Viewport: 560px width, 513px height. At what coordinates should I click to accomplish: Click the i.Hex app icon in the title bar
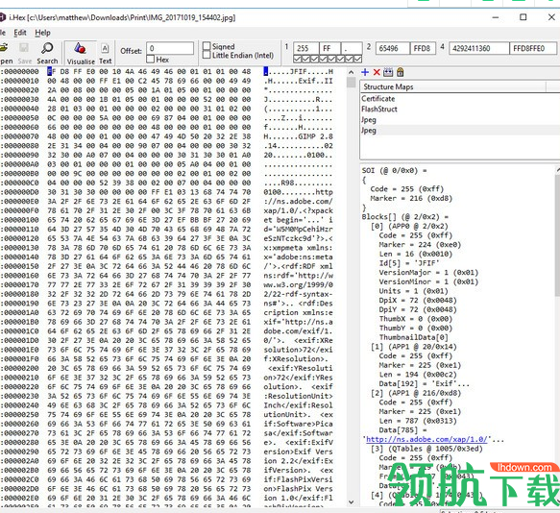[x=3, y=17]
